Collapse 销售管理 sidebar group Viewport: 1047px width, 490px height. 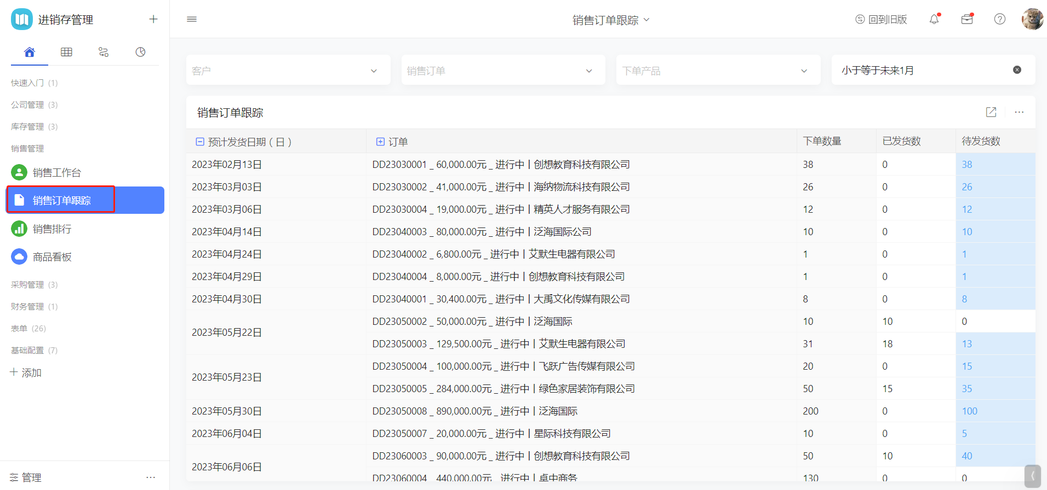pyautogui.click(x=27, y=148)
